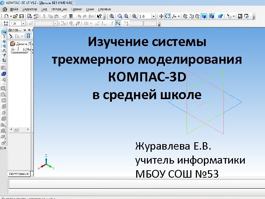The width and height of the screenshot is (265, 199).
Task: Click the Zoom In magnifier icon
Action: (120, 16)
